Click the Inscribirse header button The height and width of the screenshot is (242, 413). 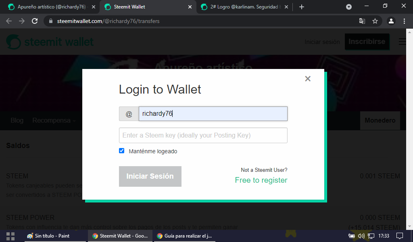point(367,42)
